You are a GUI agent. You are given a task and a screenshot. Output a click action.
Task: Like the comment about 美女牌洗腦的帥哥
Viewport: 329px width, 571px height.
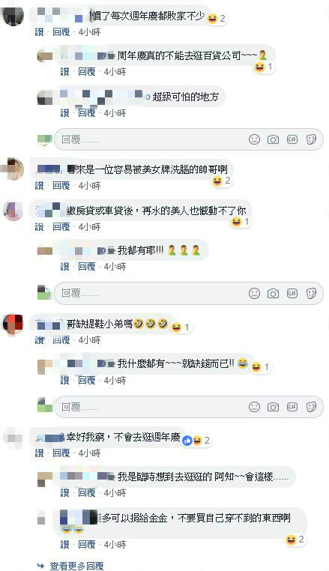[40, 186]
